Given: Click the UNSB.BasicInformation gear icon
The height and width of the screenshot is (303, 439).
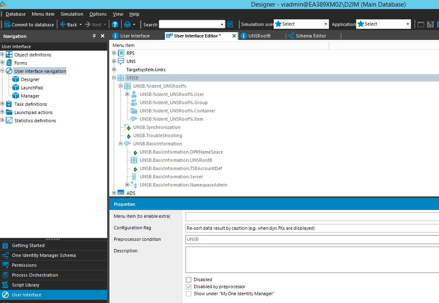Looking at the screenshot, I should tap(127, 144).
